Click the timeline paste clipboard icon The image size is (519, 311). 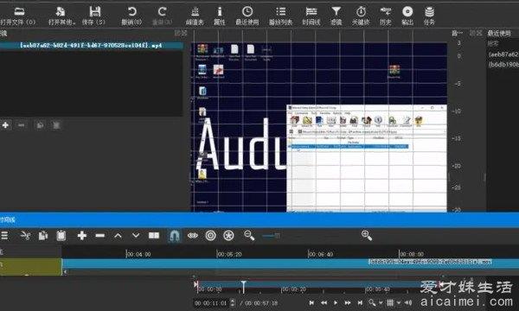[x=61, y=236]
